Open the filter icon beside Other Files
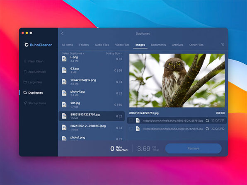The width and height of the screenshot is (247, 185). pos(223,45)
